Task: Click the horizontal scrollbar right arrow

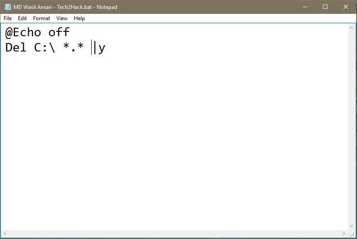Action: click(344, 233)
